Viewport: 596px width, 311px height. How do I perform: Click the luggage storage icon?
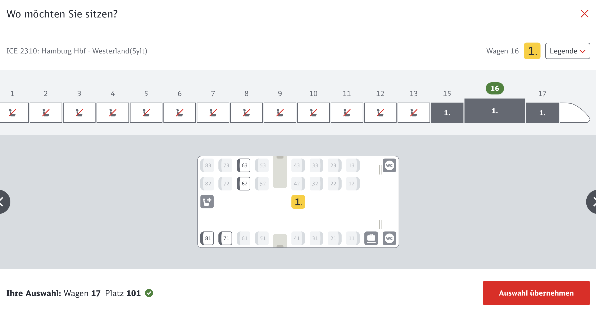371,238
